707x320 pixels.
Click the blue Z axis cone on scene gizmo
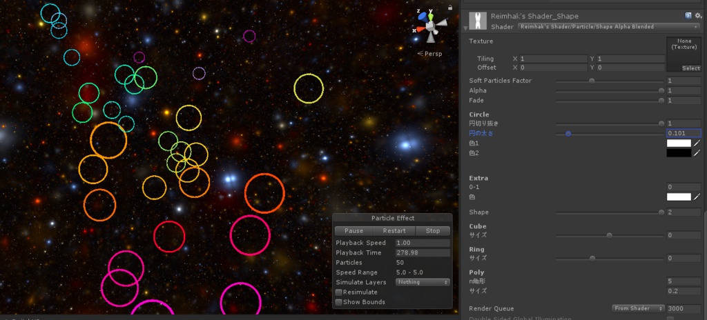(x=423, y=17)
